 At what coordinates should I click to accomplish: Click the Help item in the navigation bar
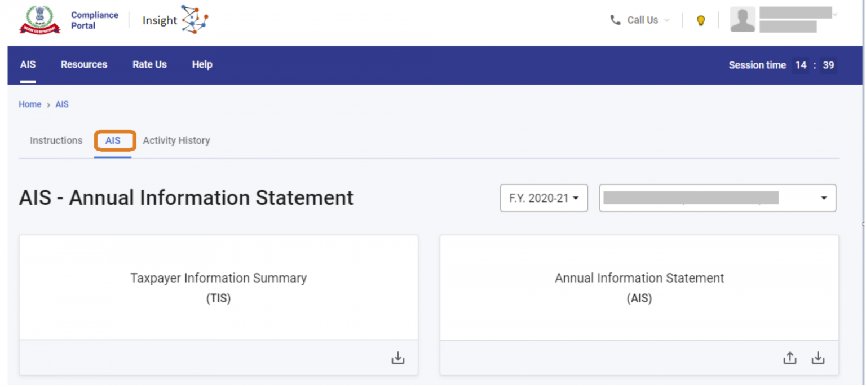tap(202, 64)
